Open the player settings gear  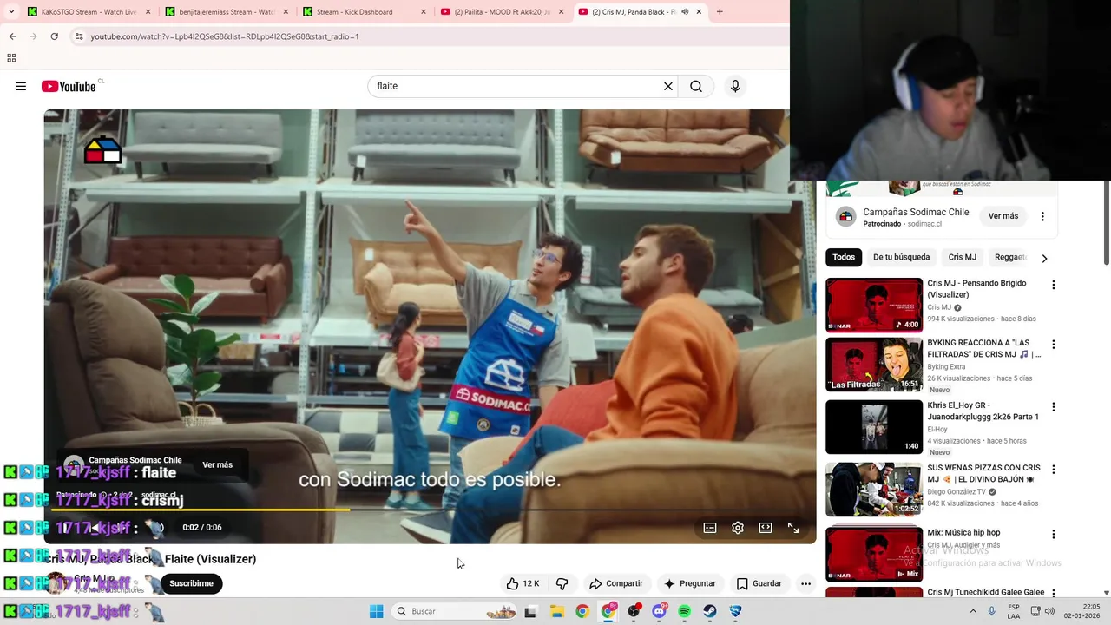tap(738, 527)
